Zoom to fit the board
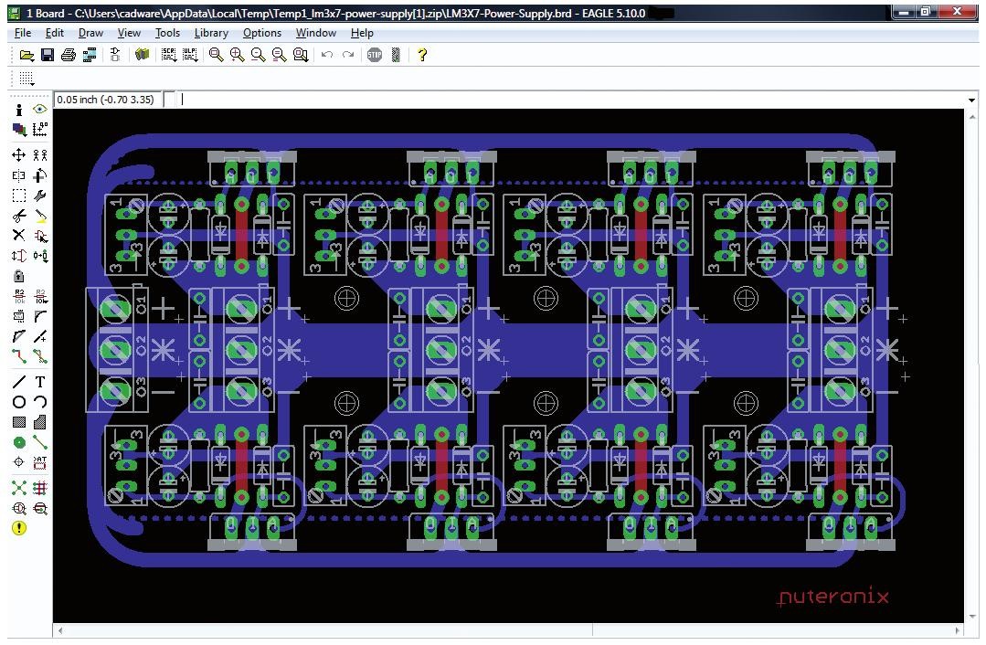 click(217, 56)
